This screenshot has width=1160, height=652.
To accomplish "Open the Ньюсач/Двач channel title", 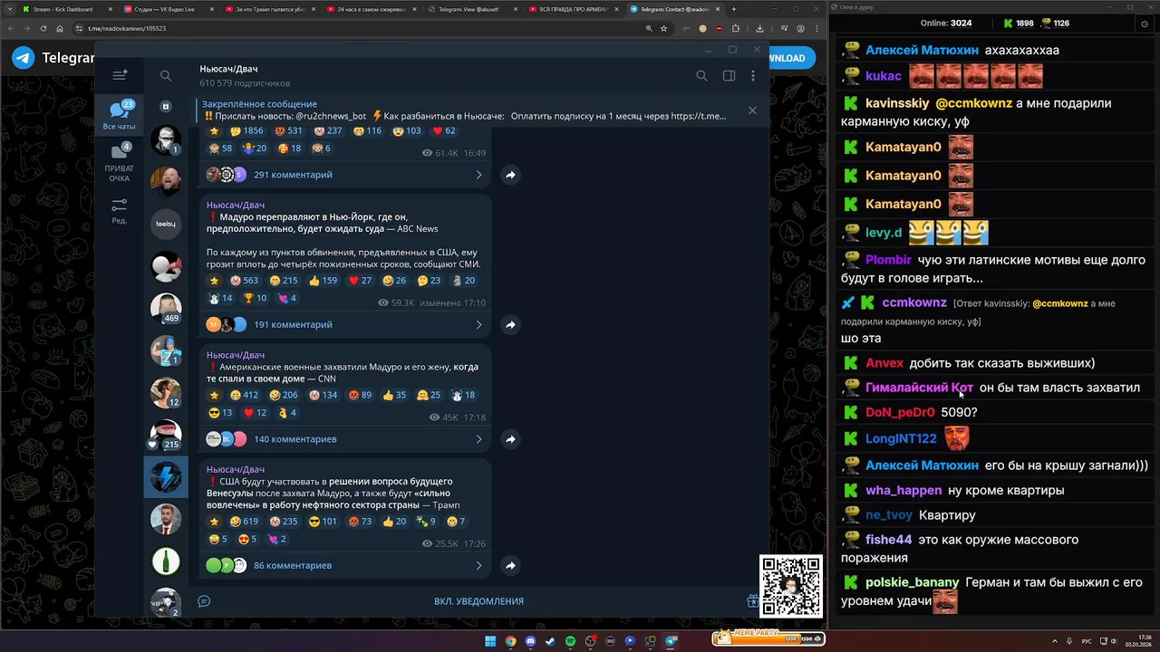I will 228,69.
